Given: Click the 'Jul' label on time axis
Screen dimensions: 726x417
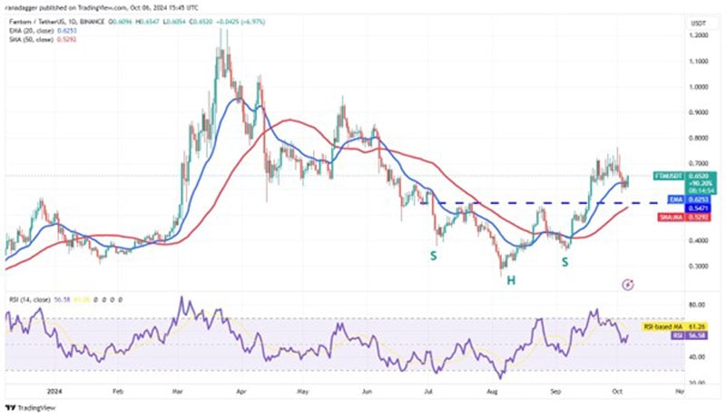Looking at the screenshot, I should tap(428, 392).
